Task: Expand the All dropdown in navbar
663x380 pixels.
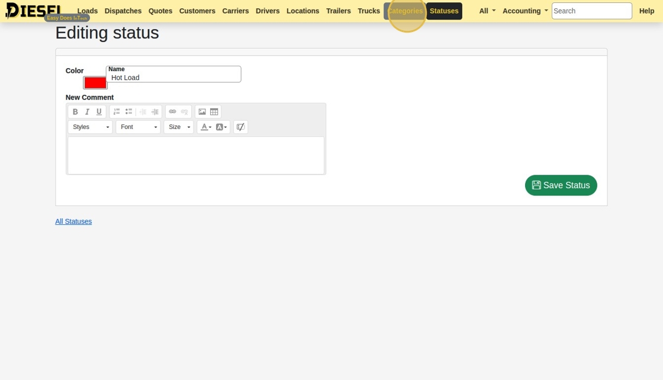Action: (x=487, y=11)
